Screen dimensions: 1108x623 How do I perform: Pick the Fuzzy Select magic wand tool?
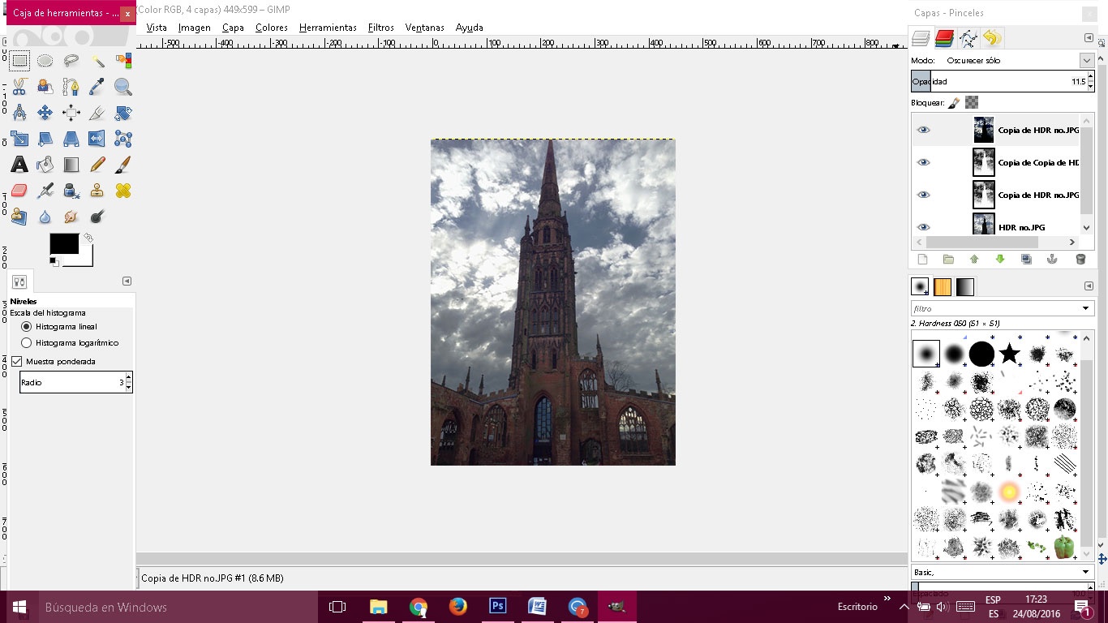point(97,61)
